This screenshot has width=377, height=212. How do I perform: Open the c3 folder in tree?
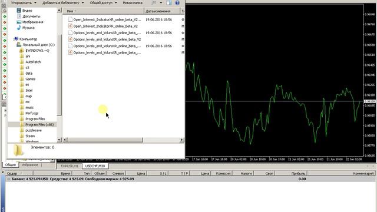click(x=27, y=68)
